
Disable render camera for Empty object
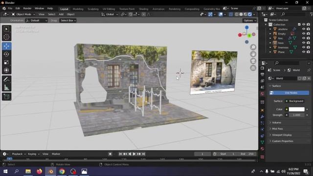tap(308, 34)
